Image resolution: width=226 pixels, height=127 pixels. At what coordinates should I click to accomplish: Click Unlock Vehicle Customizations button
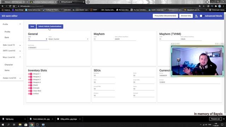[50, 26]
